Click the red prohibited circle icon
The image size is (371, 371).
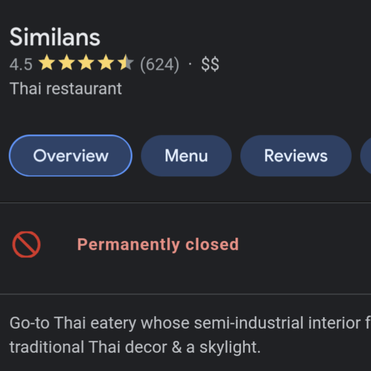pos(26,244)
